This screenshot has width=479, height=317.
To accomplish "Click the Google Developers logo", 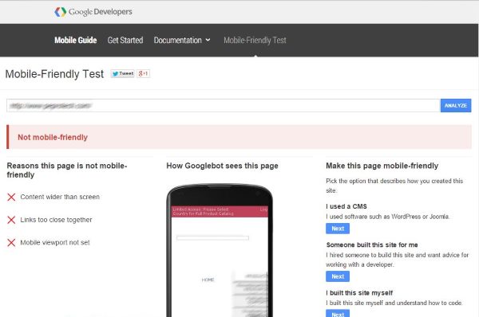I will (x=93, y=12).
